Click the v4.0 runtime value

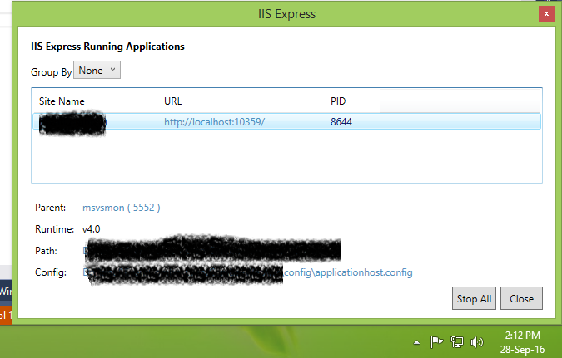pyautogui.click(x=91, y=229)
